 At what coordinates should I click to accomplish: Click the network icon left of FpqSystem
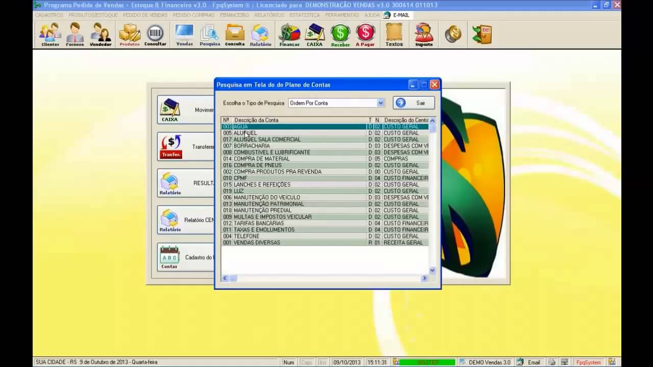click(x=565, y=362)
